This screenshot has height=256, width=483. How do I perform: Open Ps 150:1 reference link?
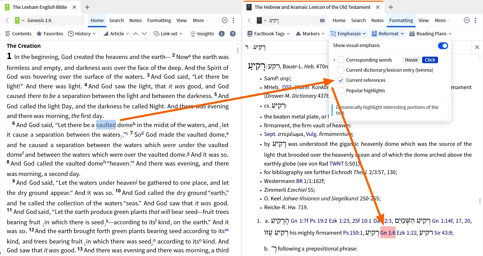(353, 233)
